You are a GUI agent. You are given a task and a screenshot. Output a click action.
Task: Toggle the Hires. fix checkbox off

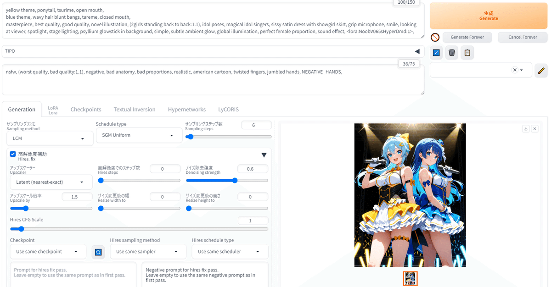click(13, 154)
